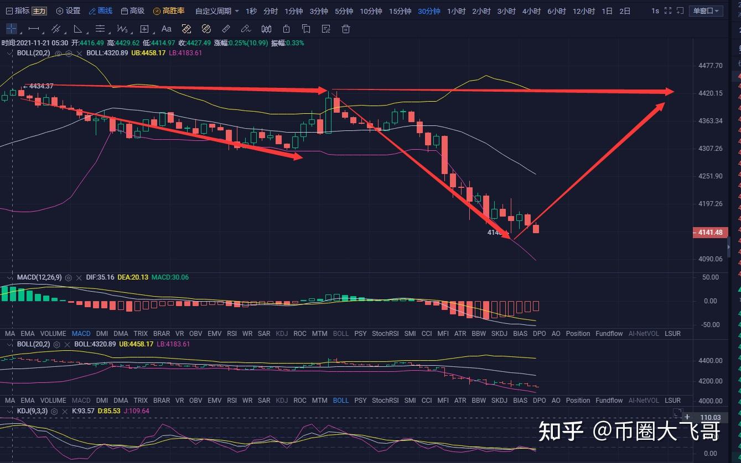
Task: Collapse the lower BOLL panel chevron
Action: click(x=9, y=344)
